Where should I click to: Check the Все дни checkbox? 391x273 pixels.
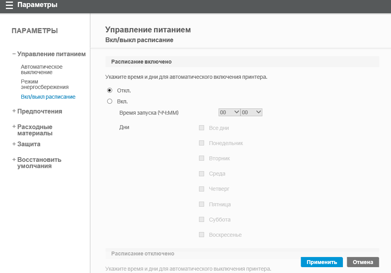click(202, 128)
